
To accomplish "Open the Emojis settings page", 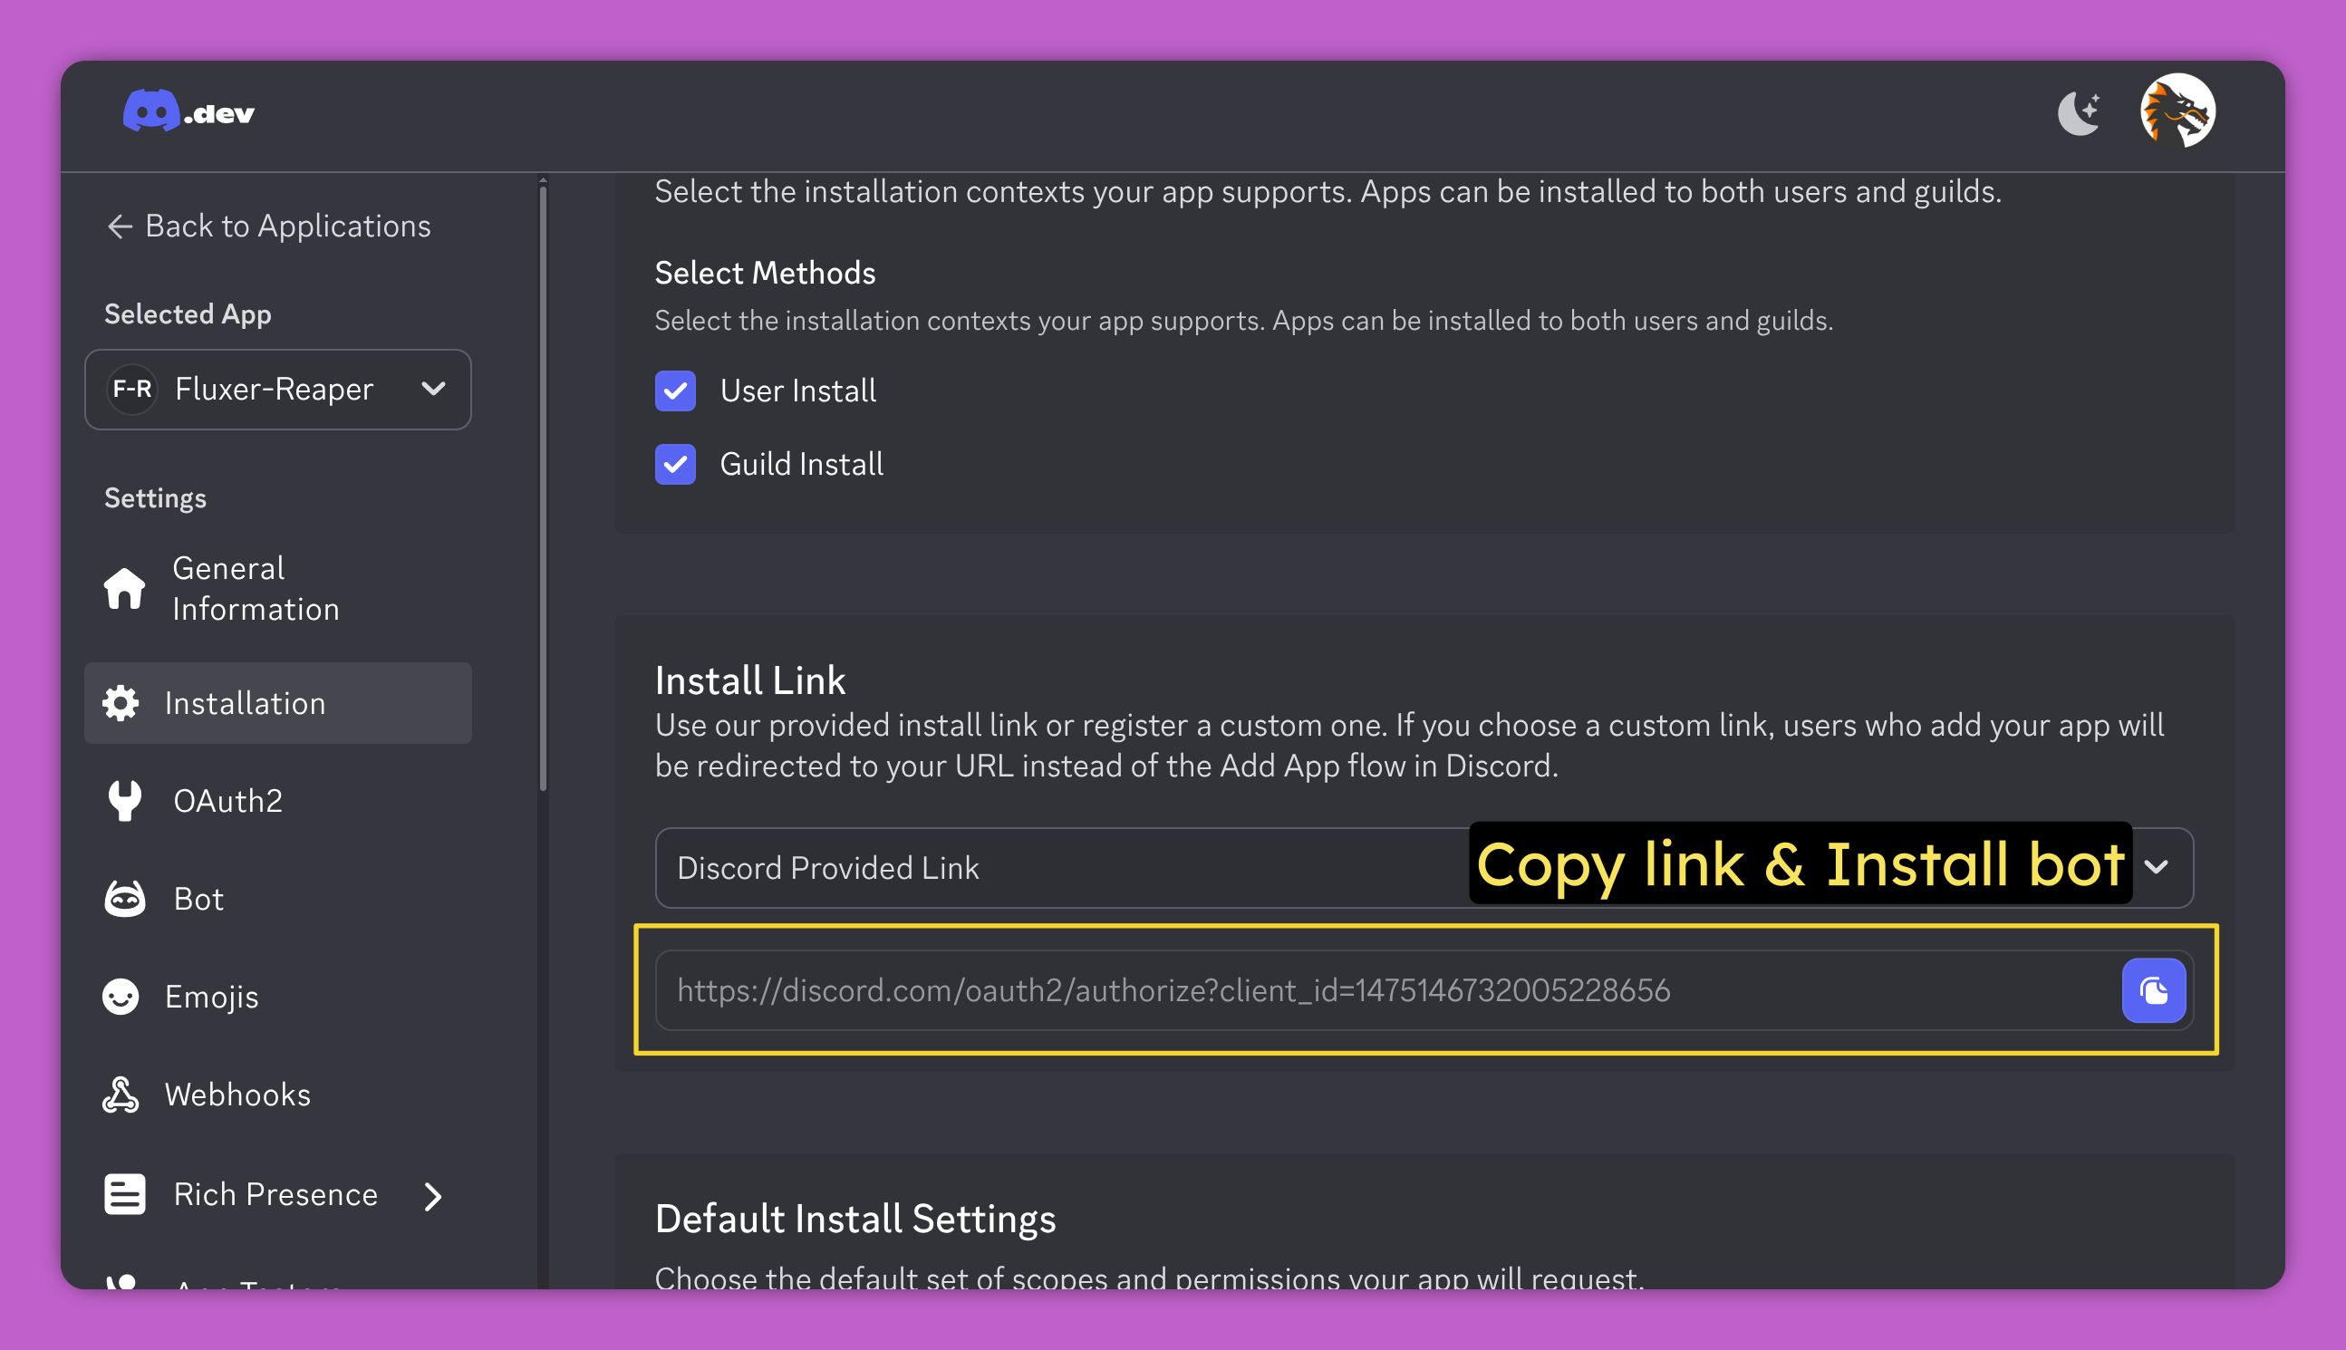I will [278, 997].
